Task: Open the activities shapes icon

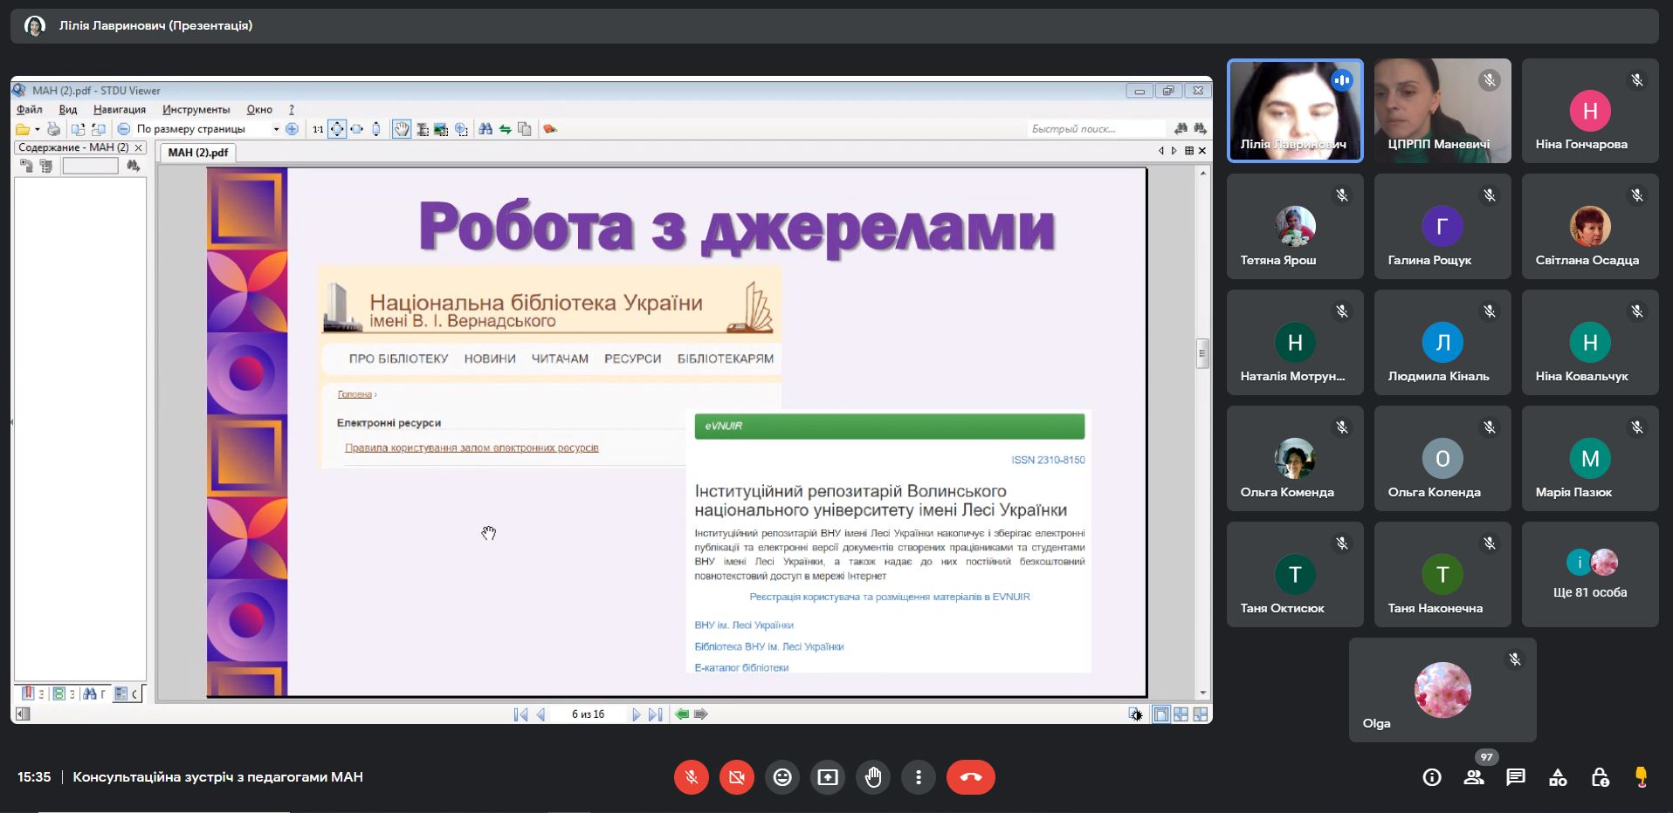Action: (1558, 777)
